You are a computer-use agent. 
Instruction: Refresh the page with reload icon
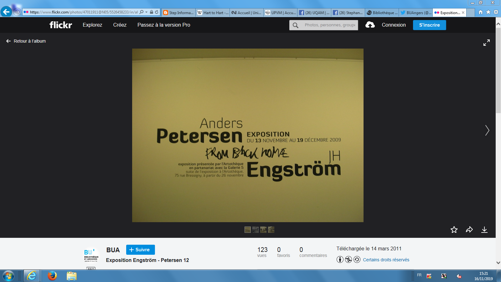click(x=157, y=12)
